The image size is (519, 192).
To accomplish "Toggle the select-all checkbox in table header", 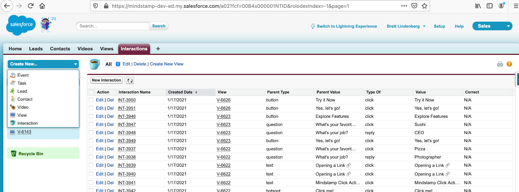I will pyautogui.click(x=91, y=92).
